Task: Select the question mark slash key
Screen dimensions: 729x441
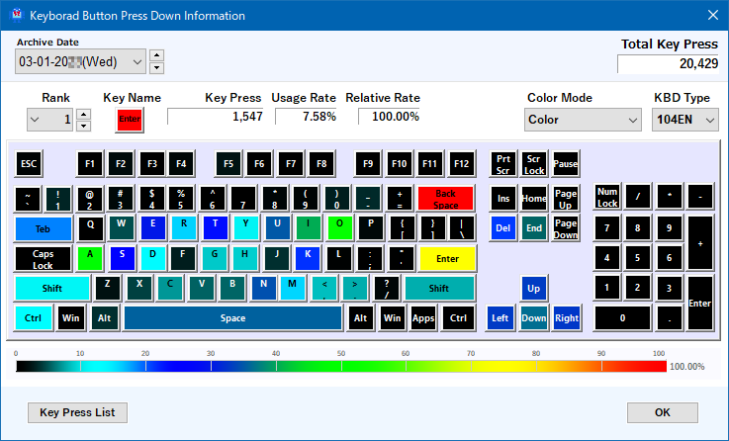Action: 387,289
